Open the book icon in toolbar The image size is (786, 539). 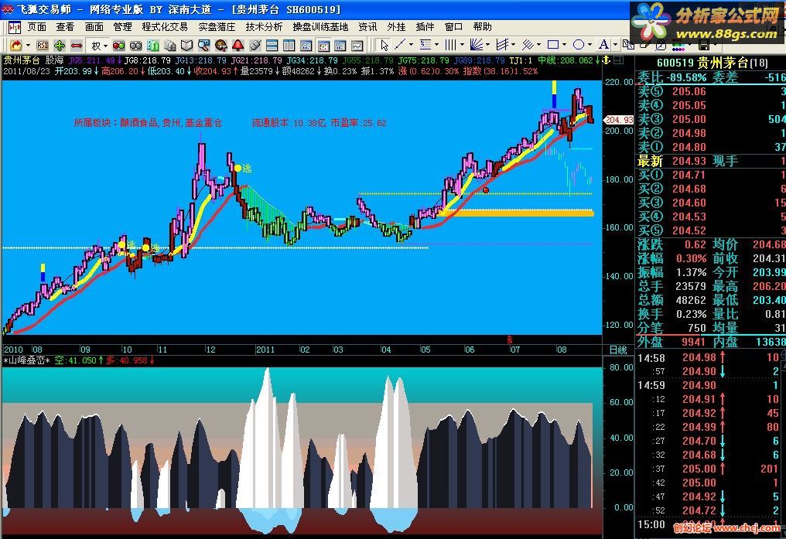pos(187,46)
